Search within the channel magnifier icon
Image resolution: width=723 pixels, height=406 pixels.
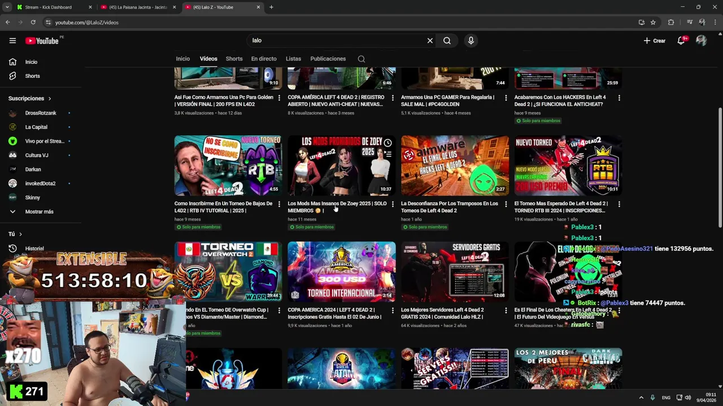click(361, 59)
